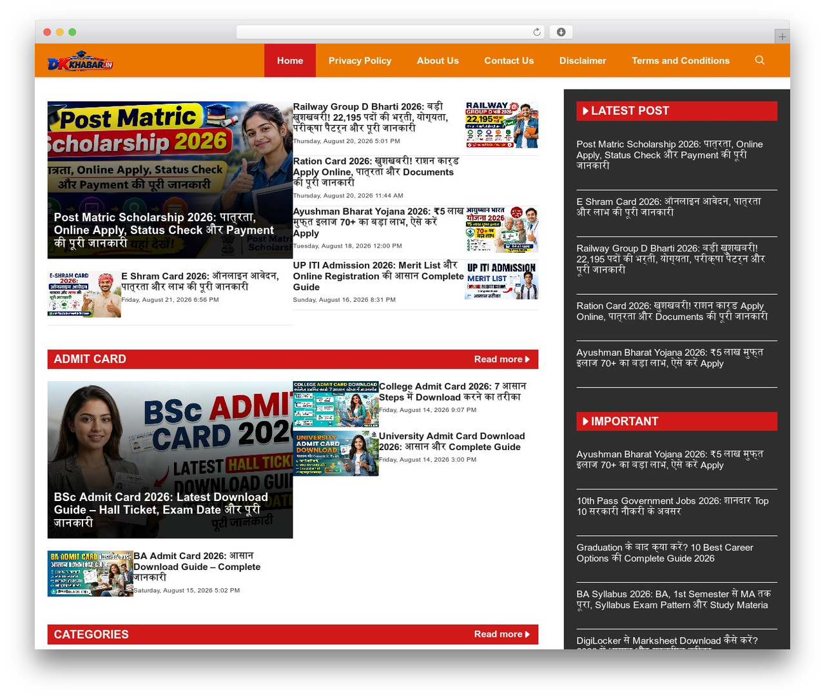This screenshot has height=699, width=825.
Task: Click the BA Admit Card thumbnail image
Action: point(90,573)
